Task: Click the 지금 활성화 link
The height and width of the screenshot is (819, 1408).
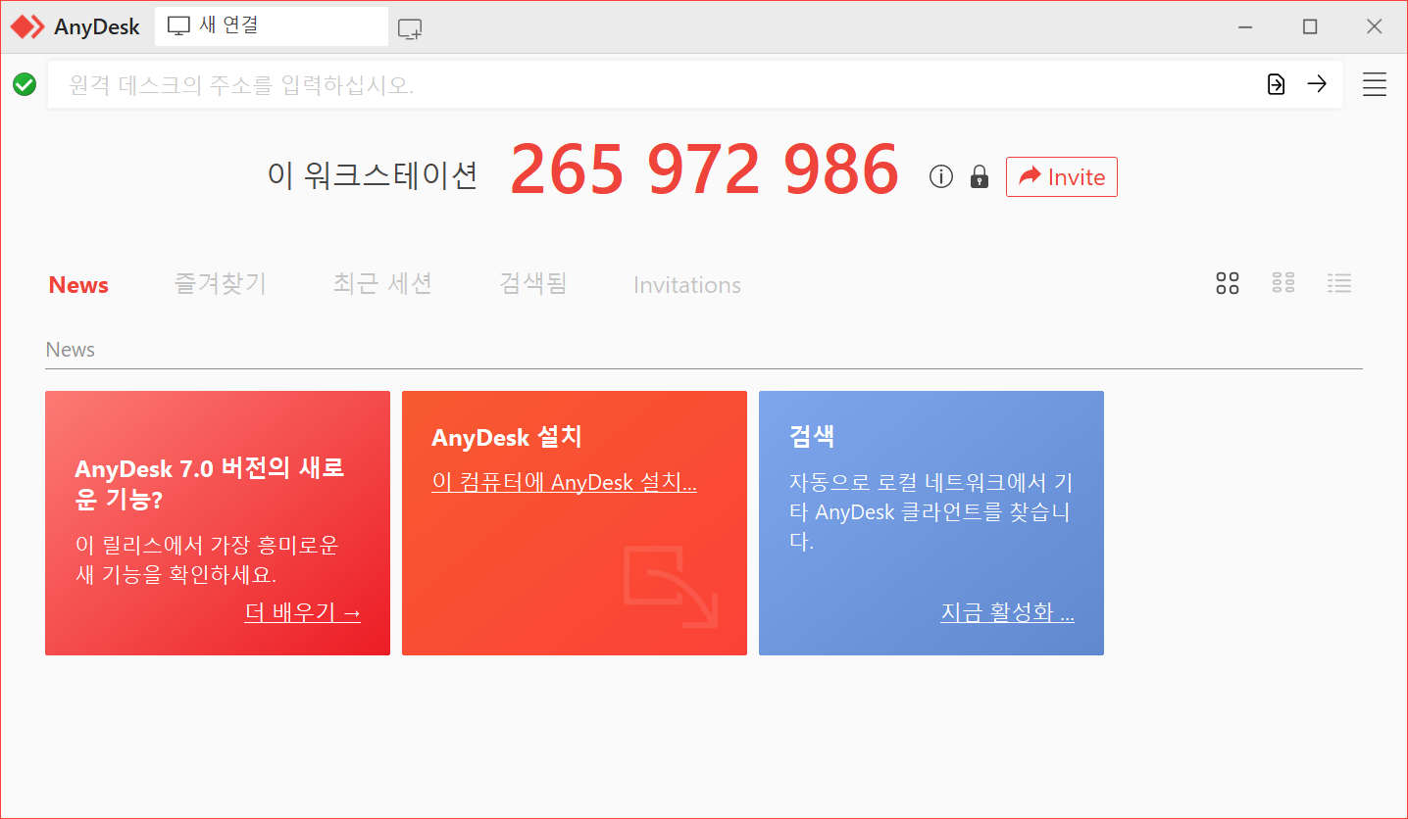Action: pyautogui.click(x=1007, y=612)
